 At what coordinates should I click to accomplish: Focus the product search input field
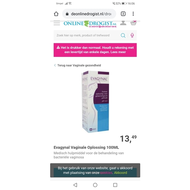click(86, 35)
